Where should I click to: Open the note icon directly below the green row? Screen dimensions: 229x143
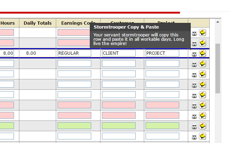[203, 136]
